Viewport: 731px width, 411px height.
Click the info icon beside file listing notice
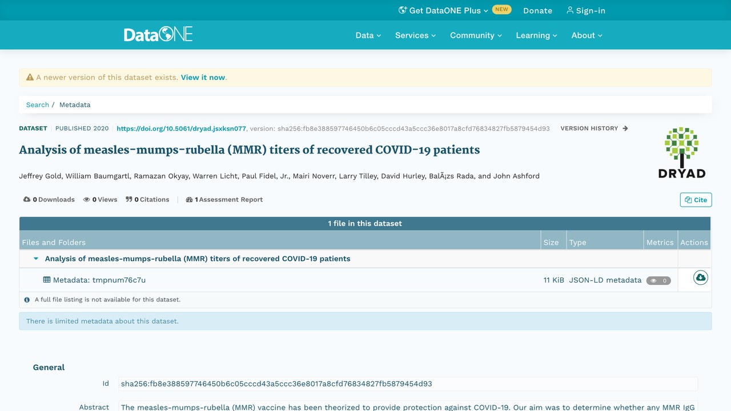coord(27,300)
